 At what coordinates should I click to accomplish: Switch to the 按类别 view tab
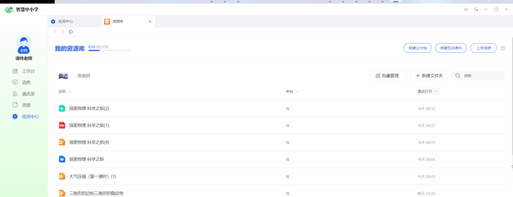84,76
